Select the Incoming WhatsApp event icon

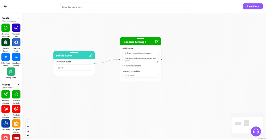(x=5, y=28)
